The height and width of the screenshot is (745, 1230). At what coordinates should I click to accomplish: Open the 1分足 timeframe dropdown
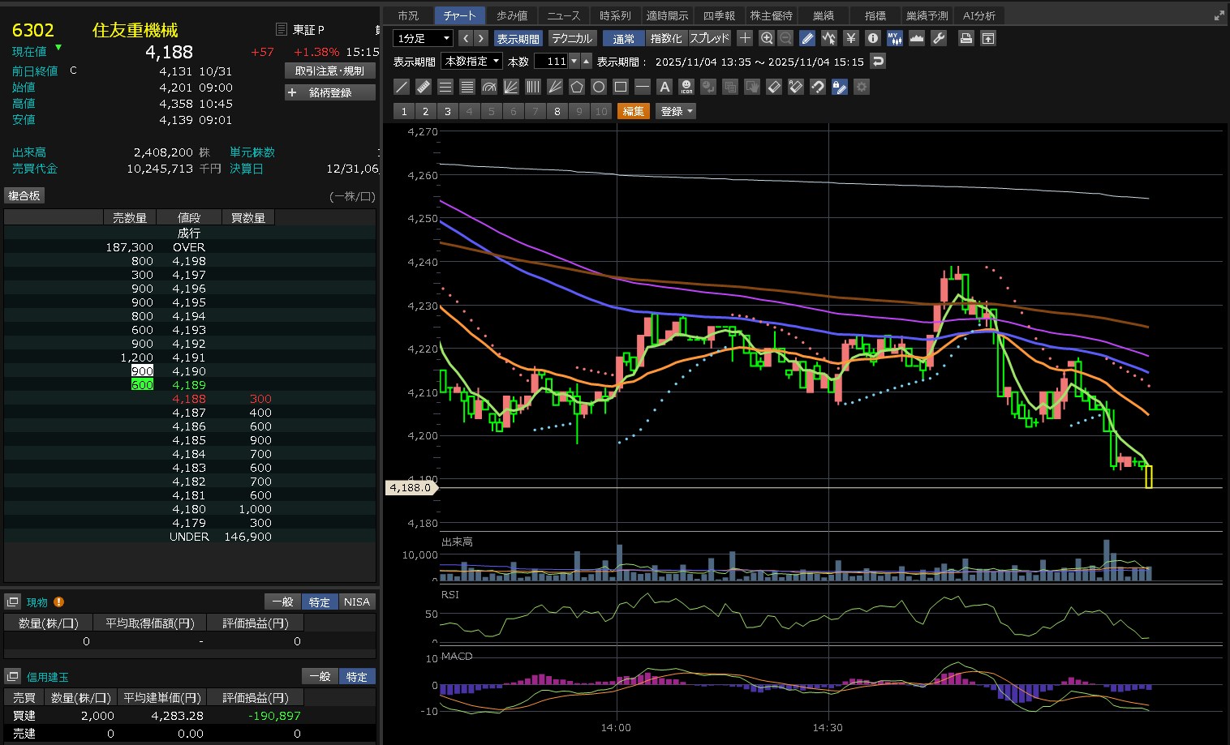click(423, 38)
